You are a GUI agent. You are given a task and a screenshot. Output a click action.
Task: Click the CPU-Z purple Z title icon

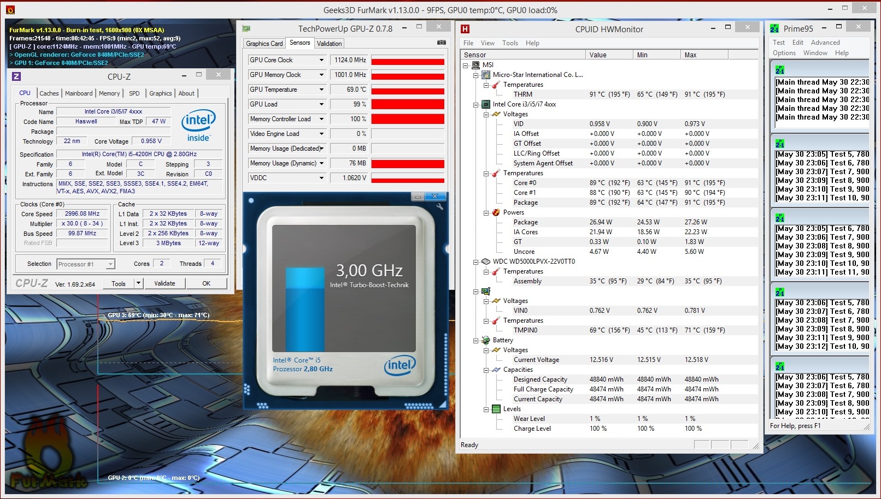(x=16, y=76)
